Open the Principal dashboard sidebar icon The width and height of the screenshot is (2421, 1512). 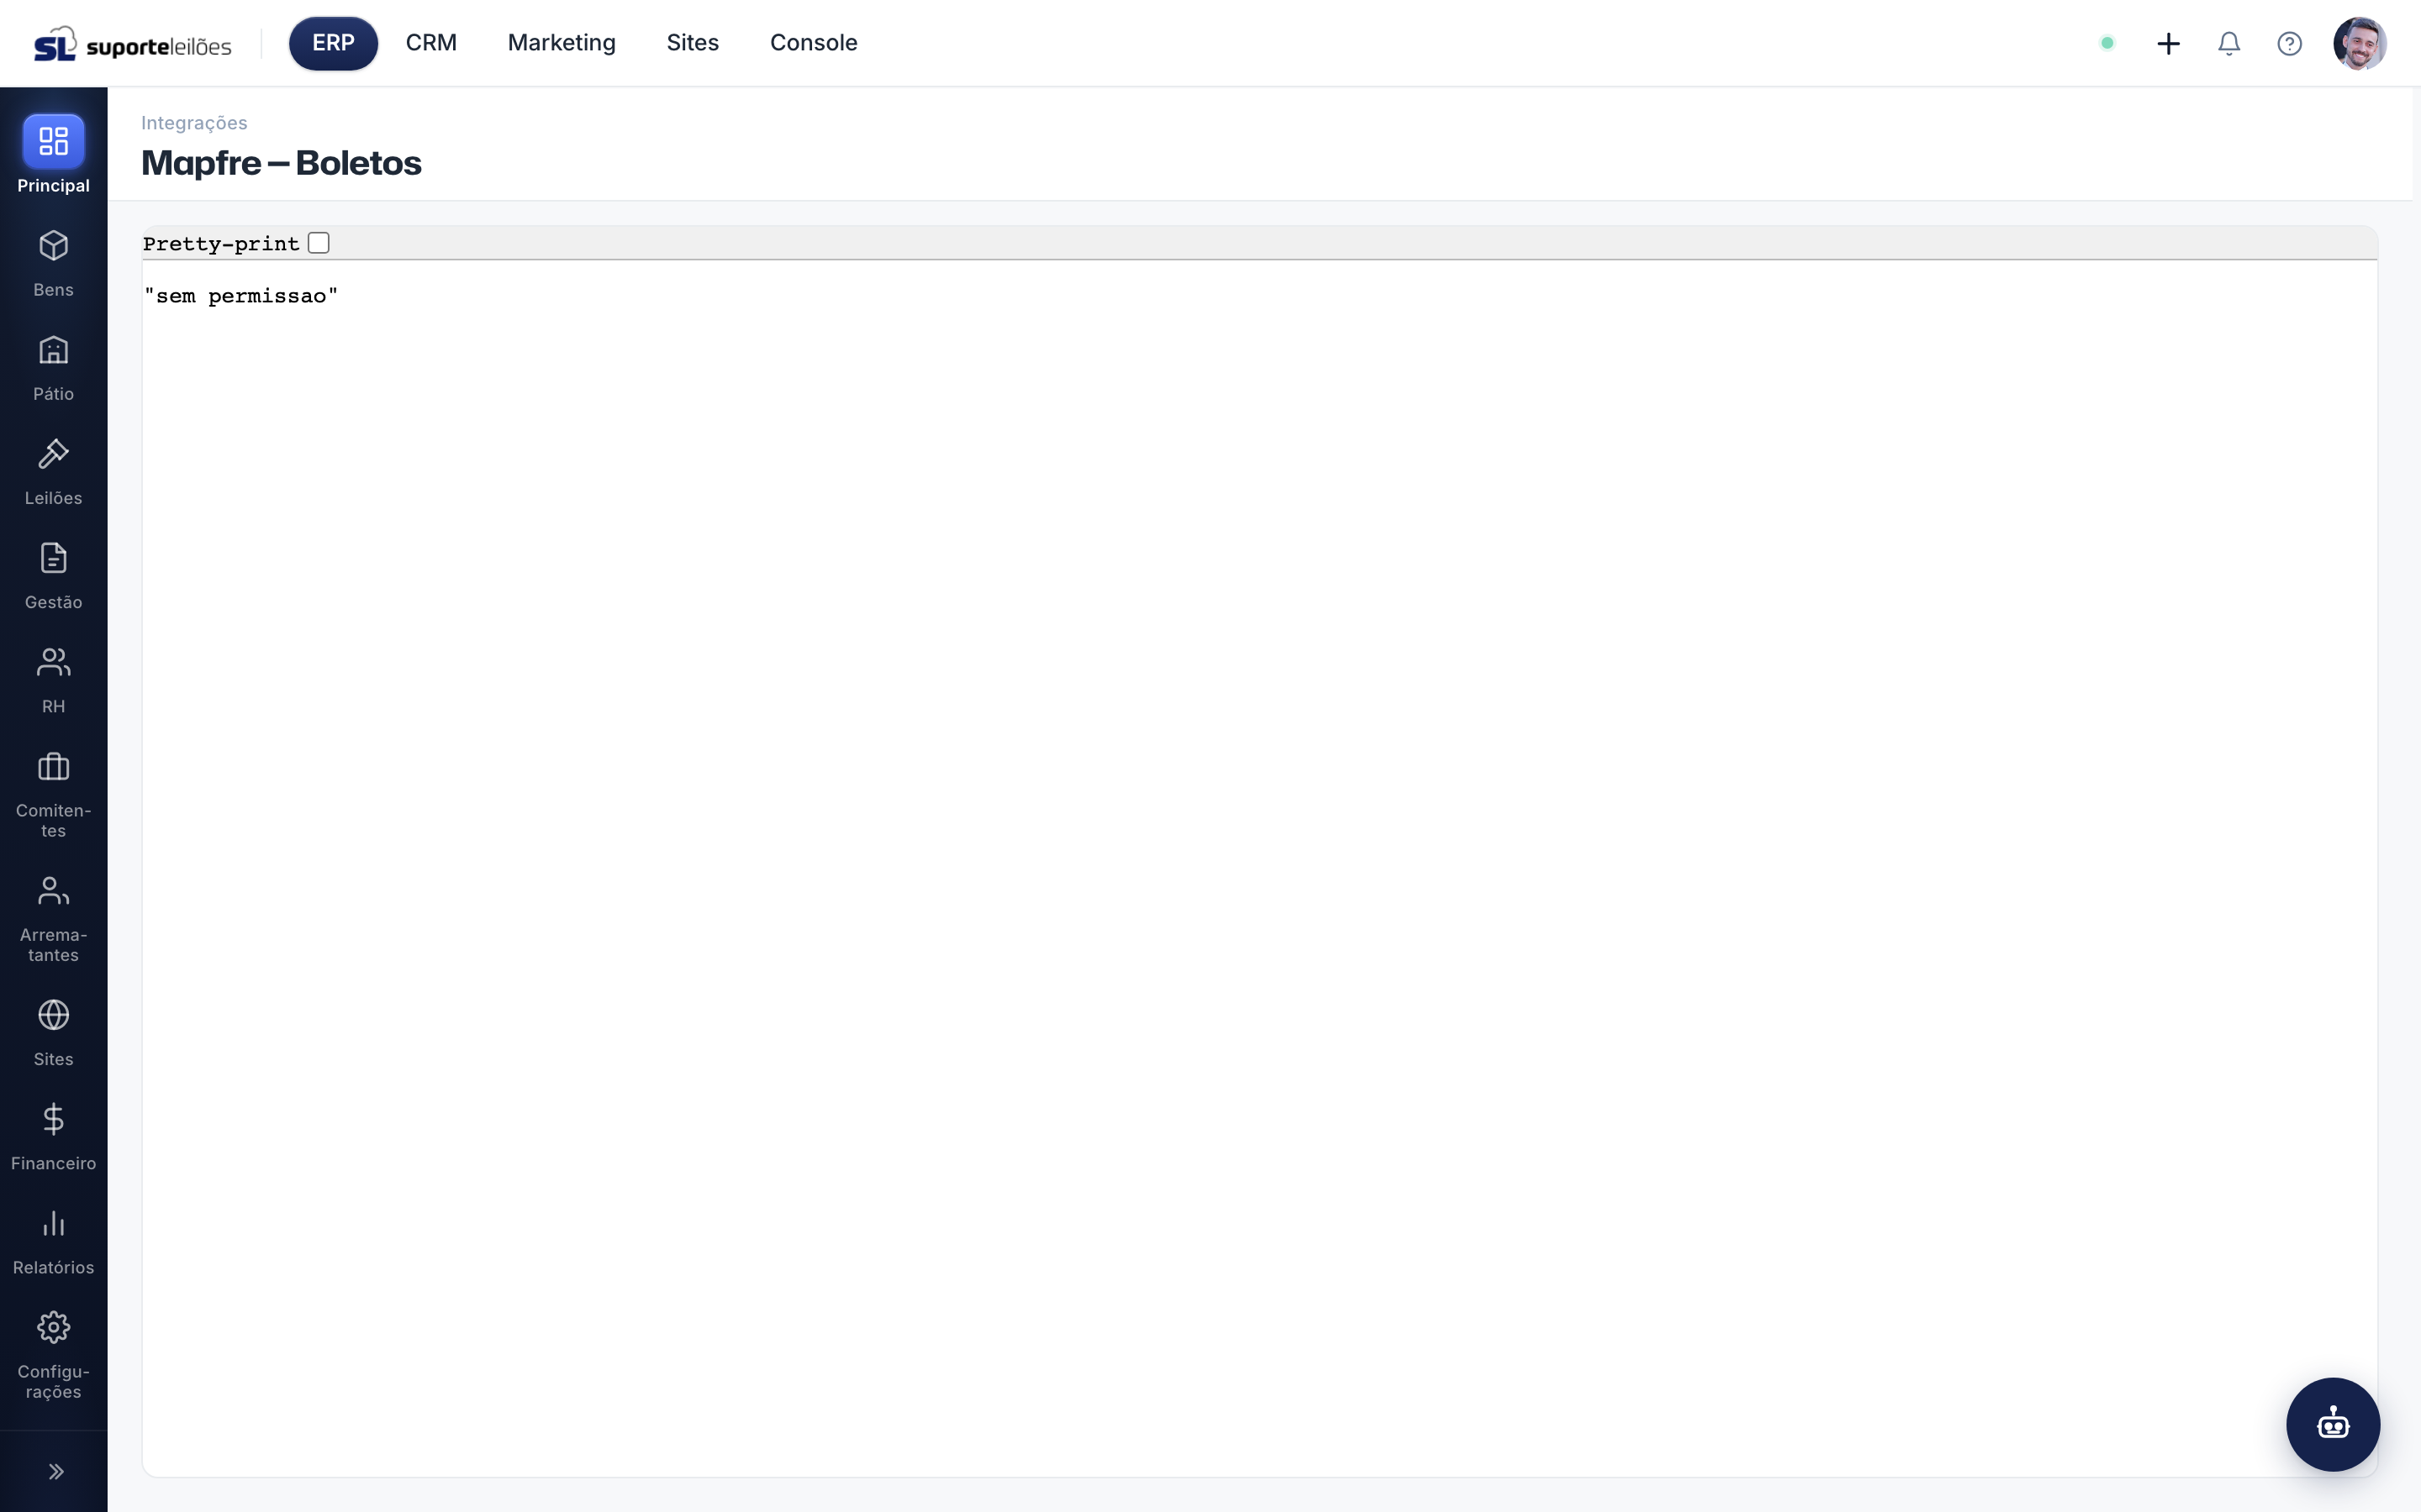coord(53,141)
